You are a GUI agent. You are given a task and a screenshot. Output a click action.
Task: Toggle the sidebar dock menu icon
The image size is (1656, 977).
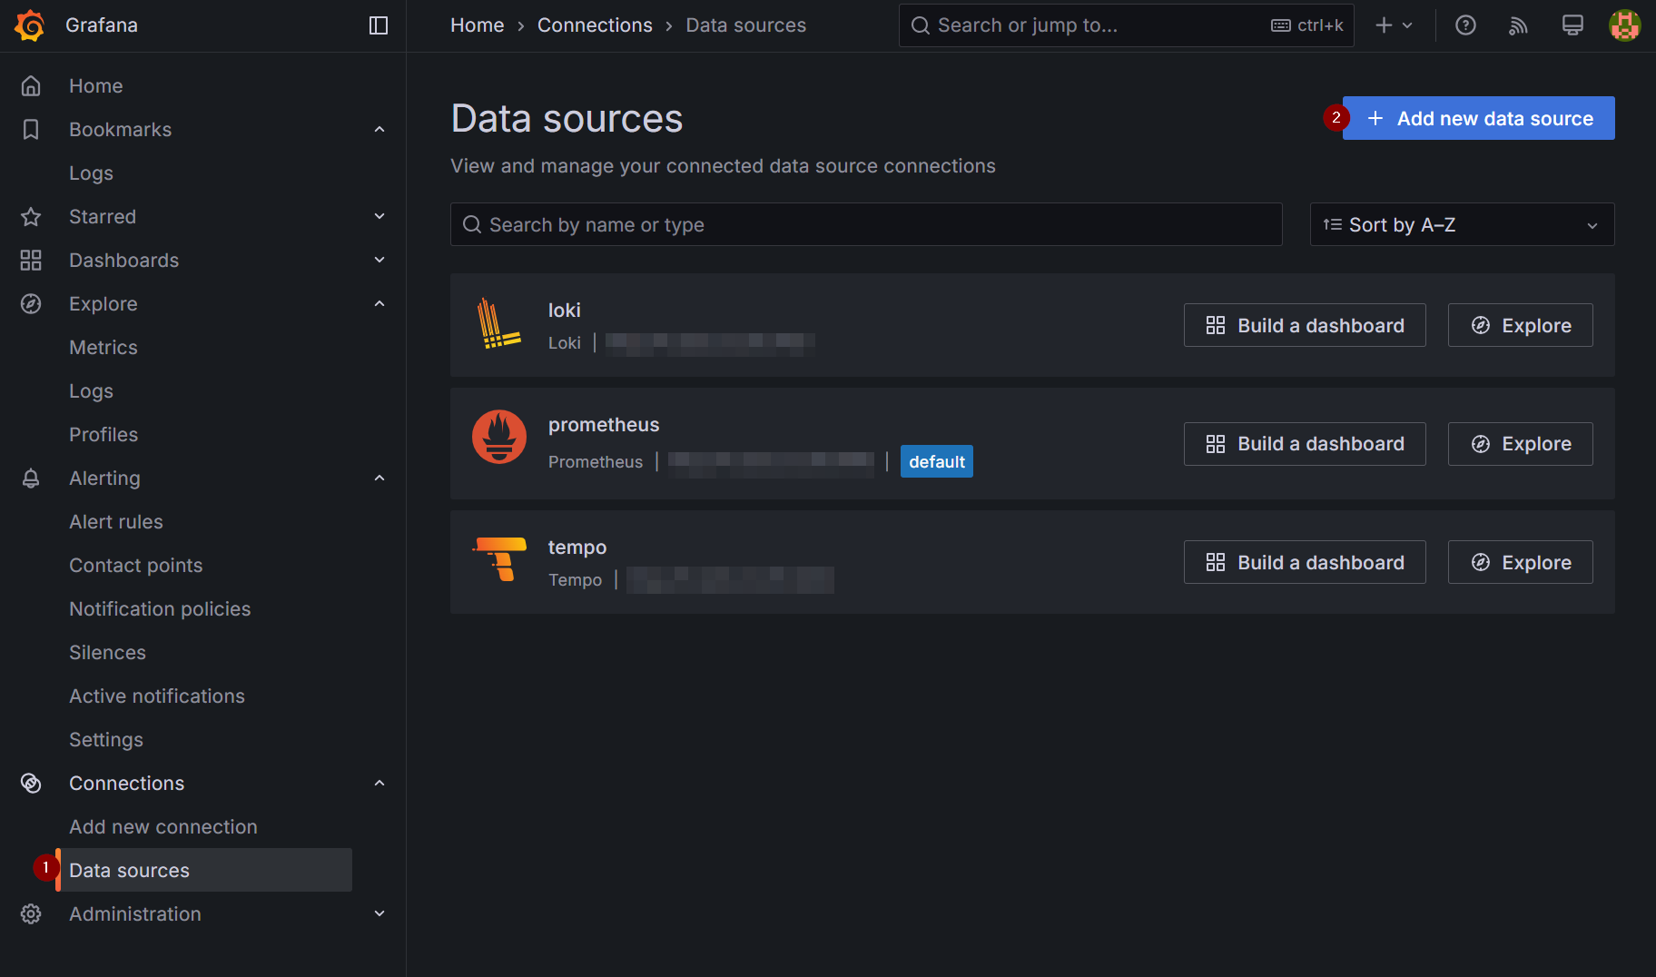pos(379,25)
